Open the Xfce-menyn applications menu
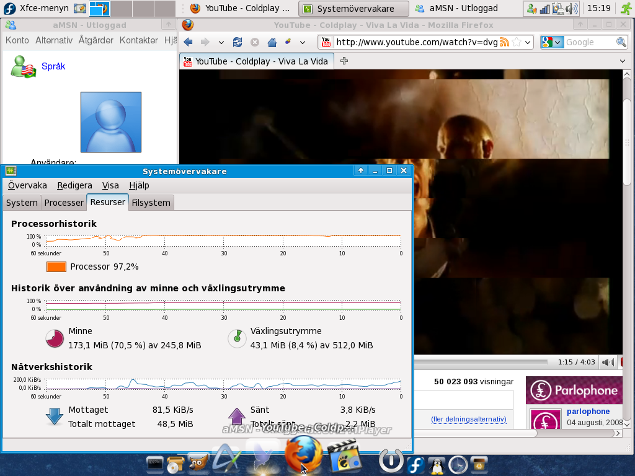Screen dimensions: 635x476 coord(36,8)
